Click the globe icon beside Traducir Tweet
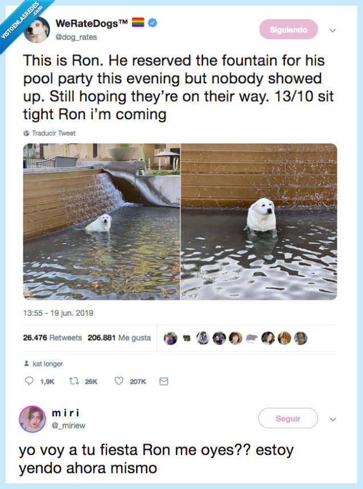Image resolution: width=363 pixels, height=489 pixels. (26, 133)
